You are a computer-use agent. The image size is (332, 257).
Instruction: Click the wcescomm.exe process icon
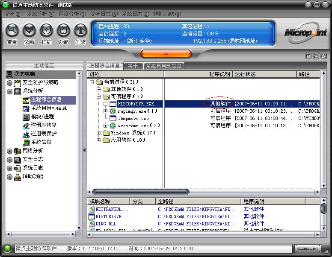click(113, 126)
